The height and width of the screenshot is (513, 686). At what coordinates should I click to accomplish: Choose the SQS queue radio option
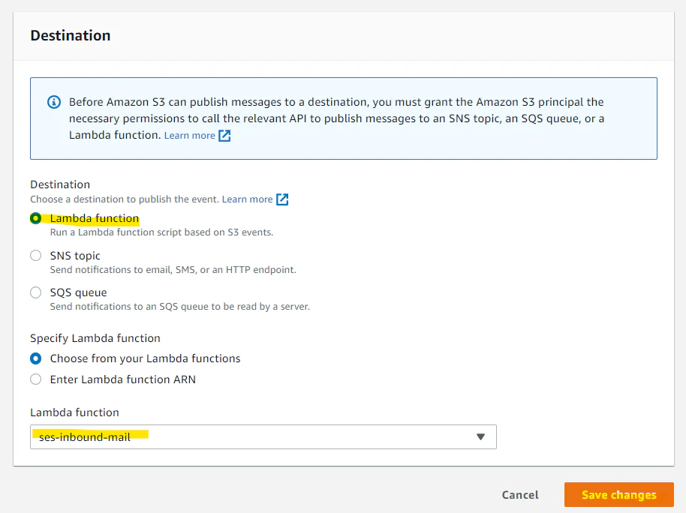point(35,292)
